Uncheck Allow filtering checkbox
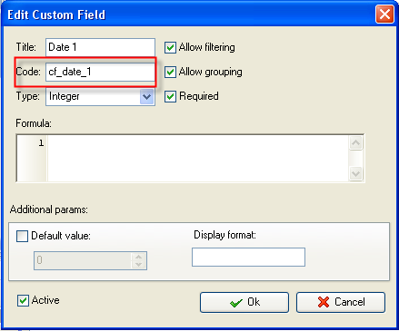Image resolution: width=399 pixels, height=331 pixels. point(170,47)
